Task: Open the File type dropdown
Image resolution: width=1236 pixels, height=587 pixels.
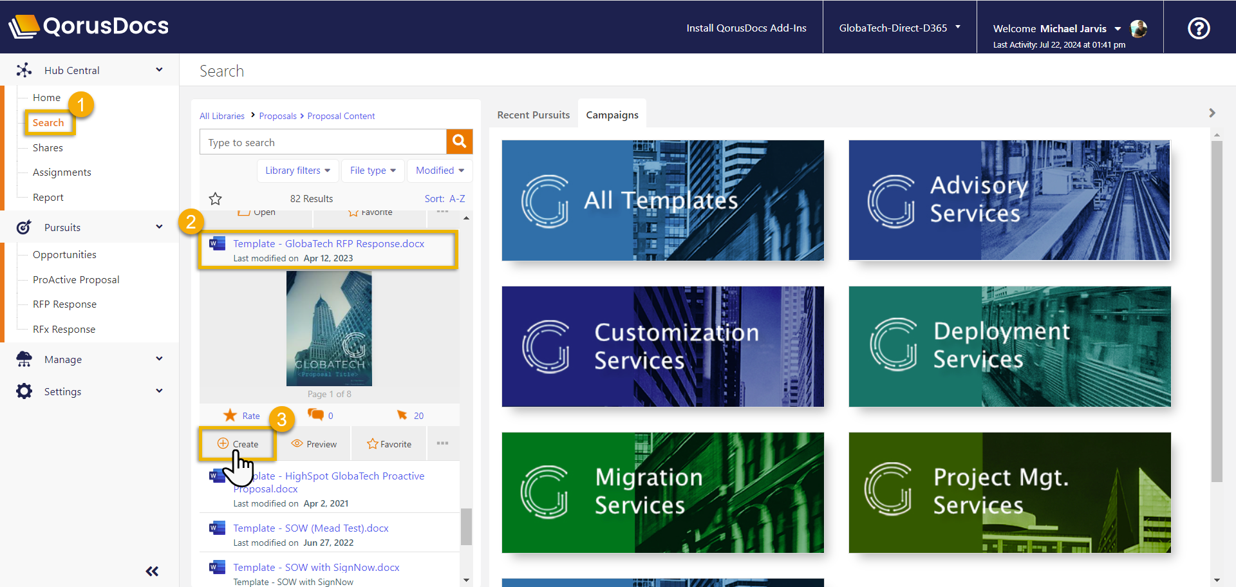Action: [373, 171]
